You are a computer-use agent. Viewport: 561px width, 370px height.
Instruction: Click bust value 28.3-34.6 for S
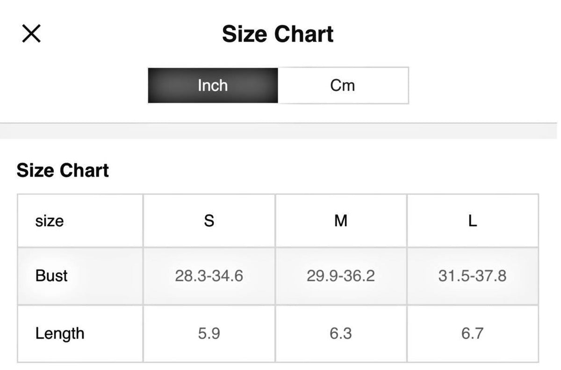pos(209,276)
